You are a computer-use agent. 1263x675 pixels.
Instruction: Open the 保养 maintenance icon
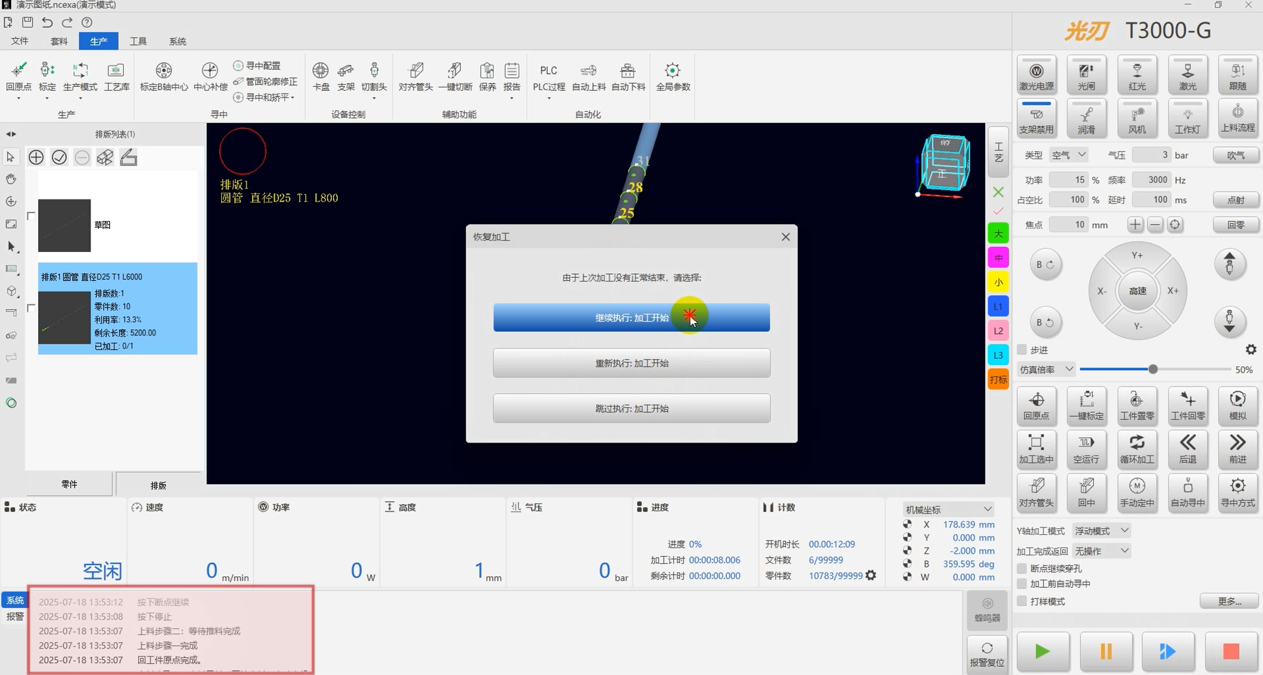pos(487,77)
